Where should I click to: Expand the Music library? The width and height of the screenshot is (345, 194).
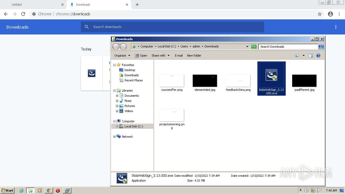click(117, 101)
